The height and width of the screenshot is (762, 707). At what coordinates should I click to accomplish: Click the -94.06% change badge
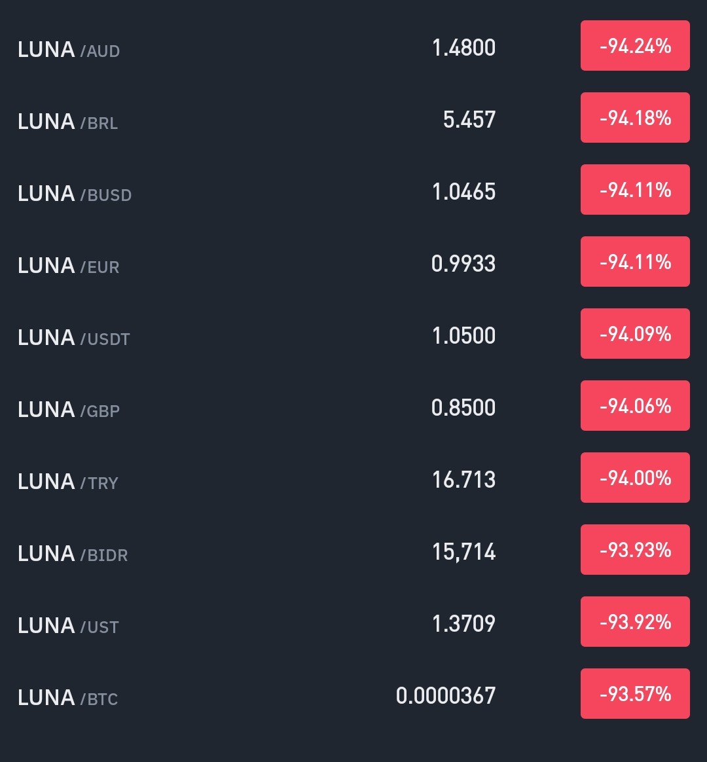[x=635, y=406]
